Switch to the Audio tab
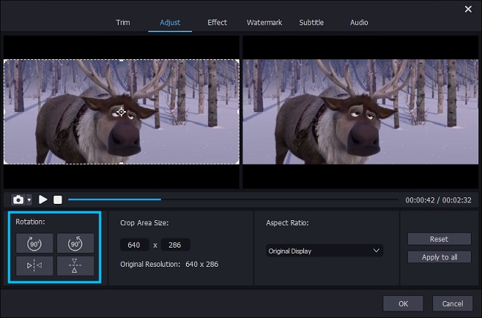This screenshot has height=318, width=482. pos(359,22)
